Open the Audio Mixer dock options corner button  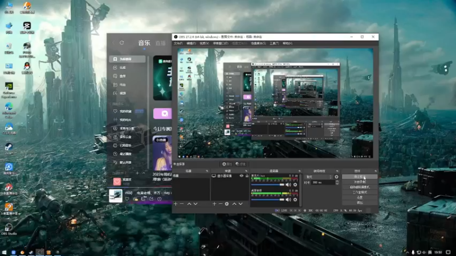(300, 171)
